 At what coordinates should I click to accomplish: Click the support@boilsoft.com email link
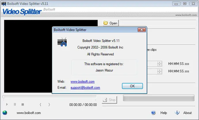coord(85,88)
